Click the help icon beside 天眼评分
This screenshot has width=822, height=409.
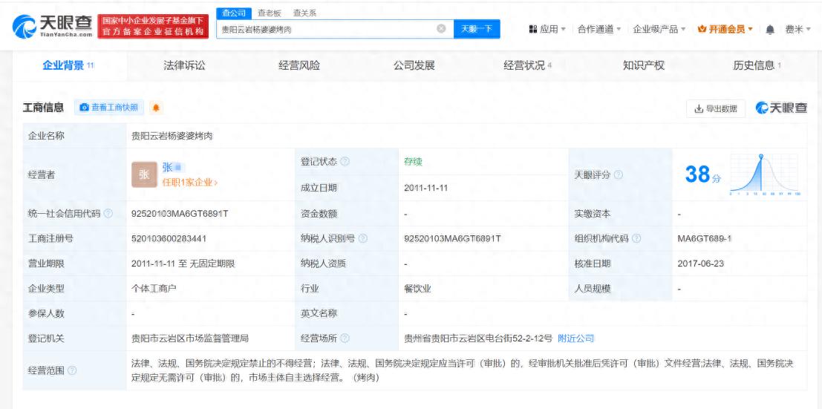point(619,174)
